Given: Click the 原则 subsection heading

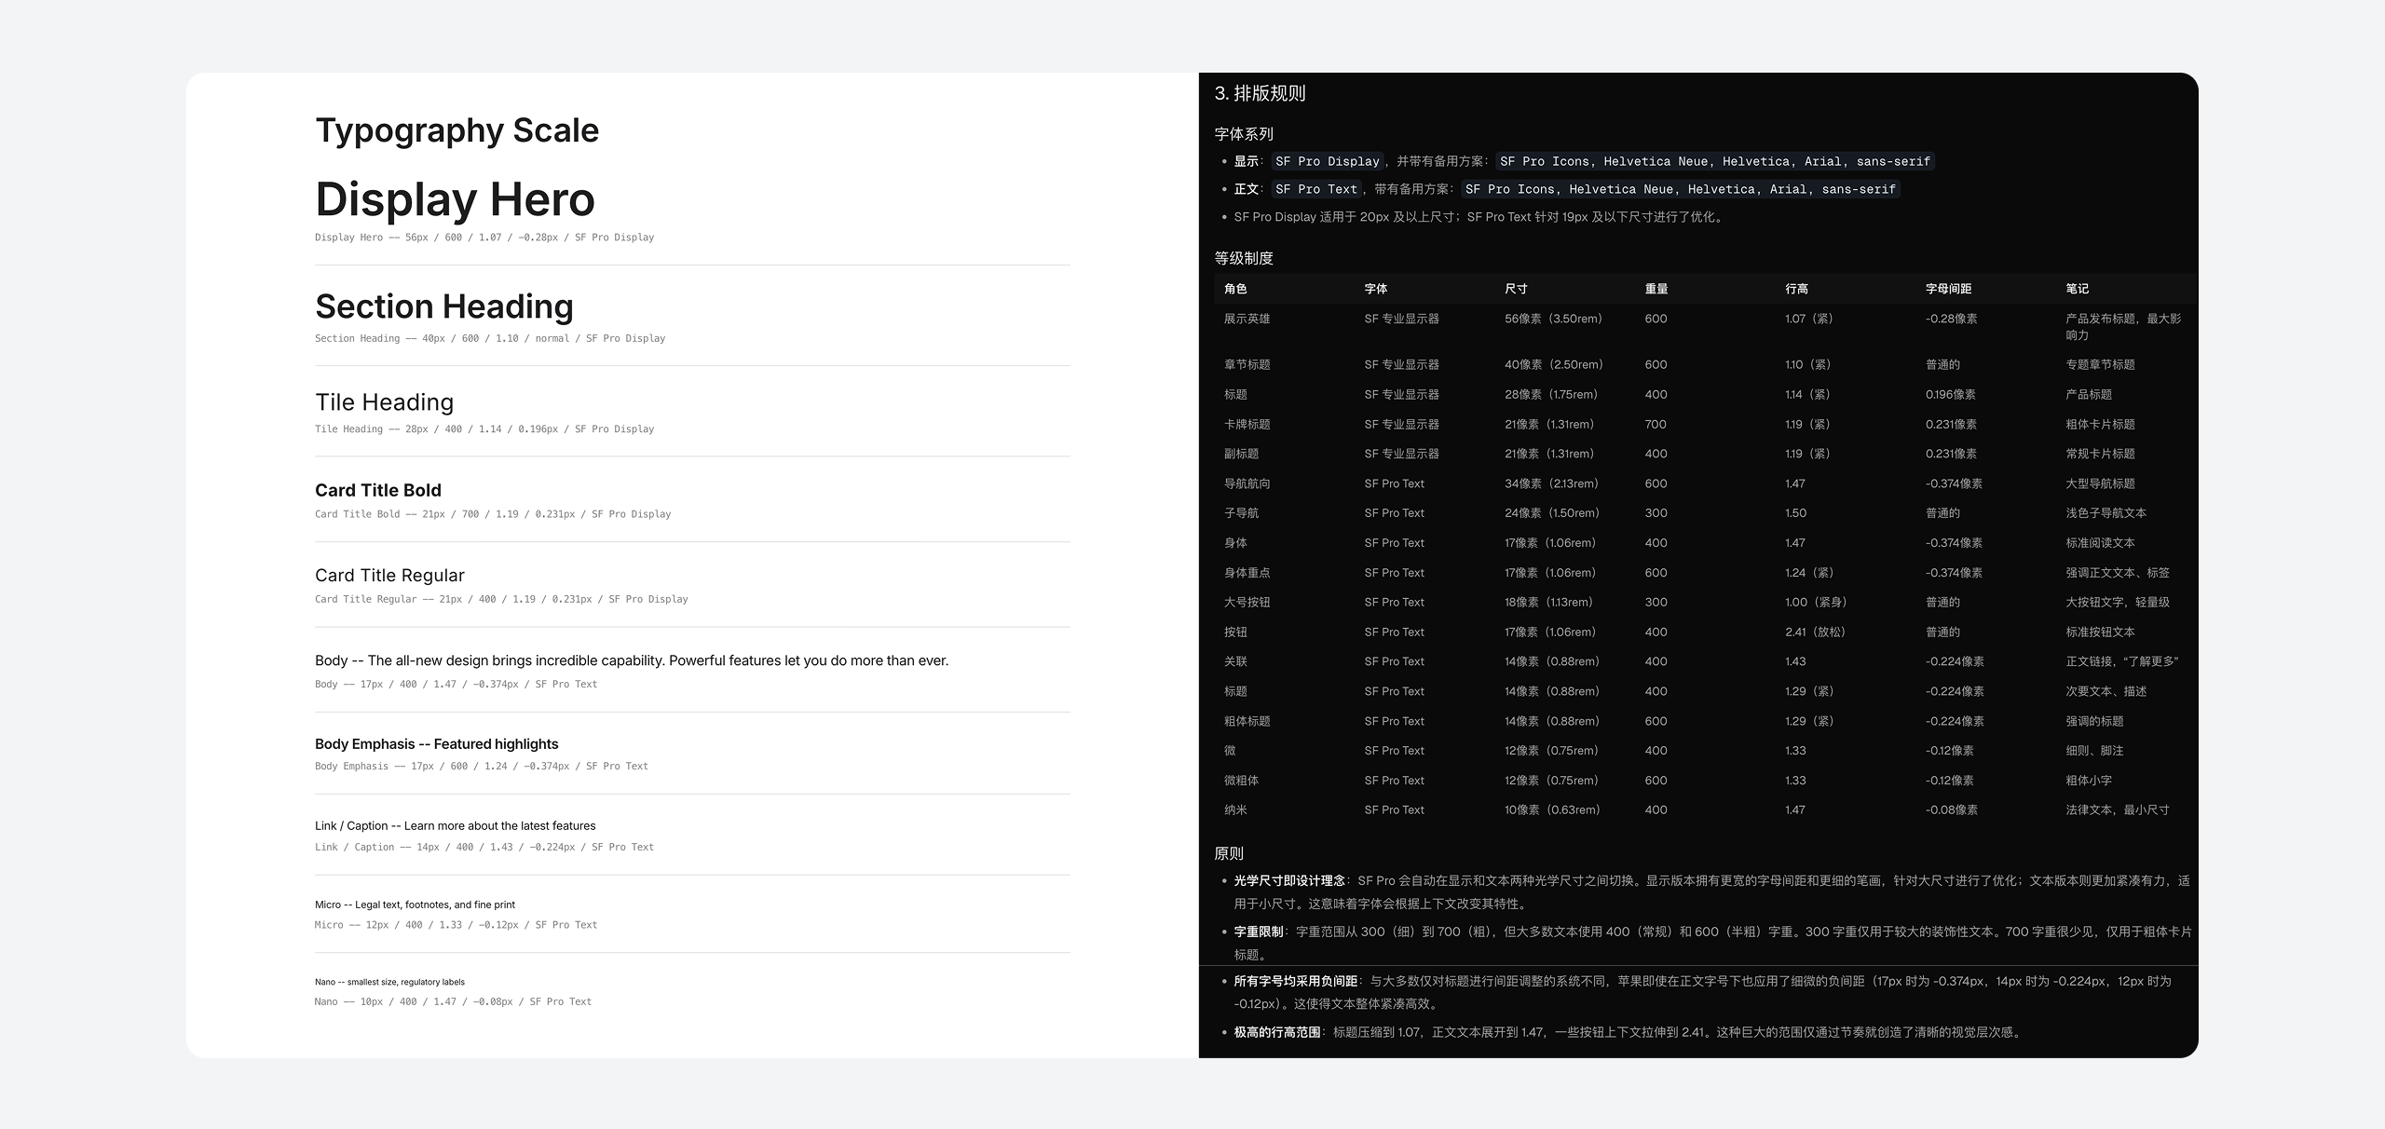Looking at the screenshot, I should pyautogui.click(x=1229, y=853).
